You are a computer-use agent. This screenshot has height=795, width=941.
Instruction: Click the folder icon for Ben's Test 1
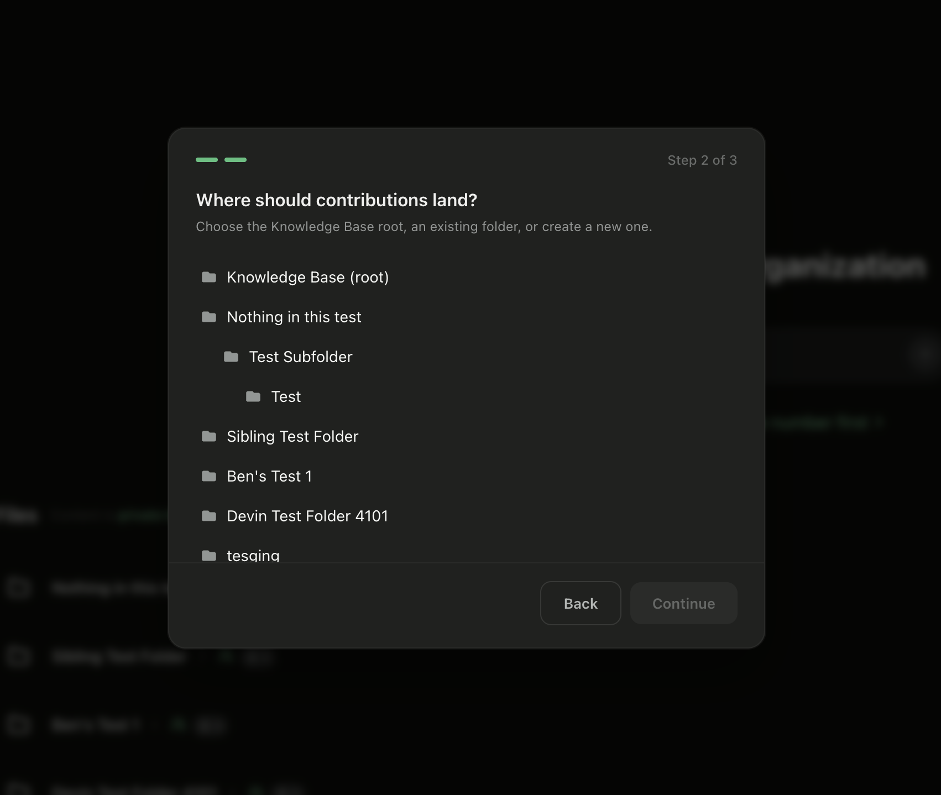click(209, 476)
